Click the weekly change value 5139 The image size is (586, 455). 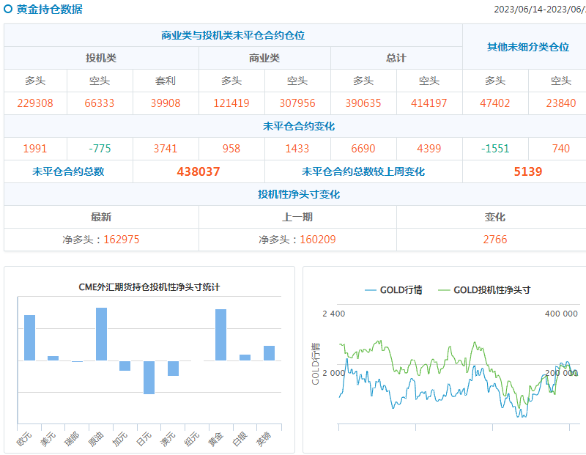[527, 171]
